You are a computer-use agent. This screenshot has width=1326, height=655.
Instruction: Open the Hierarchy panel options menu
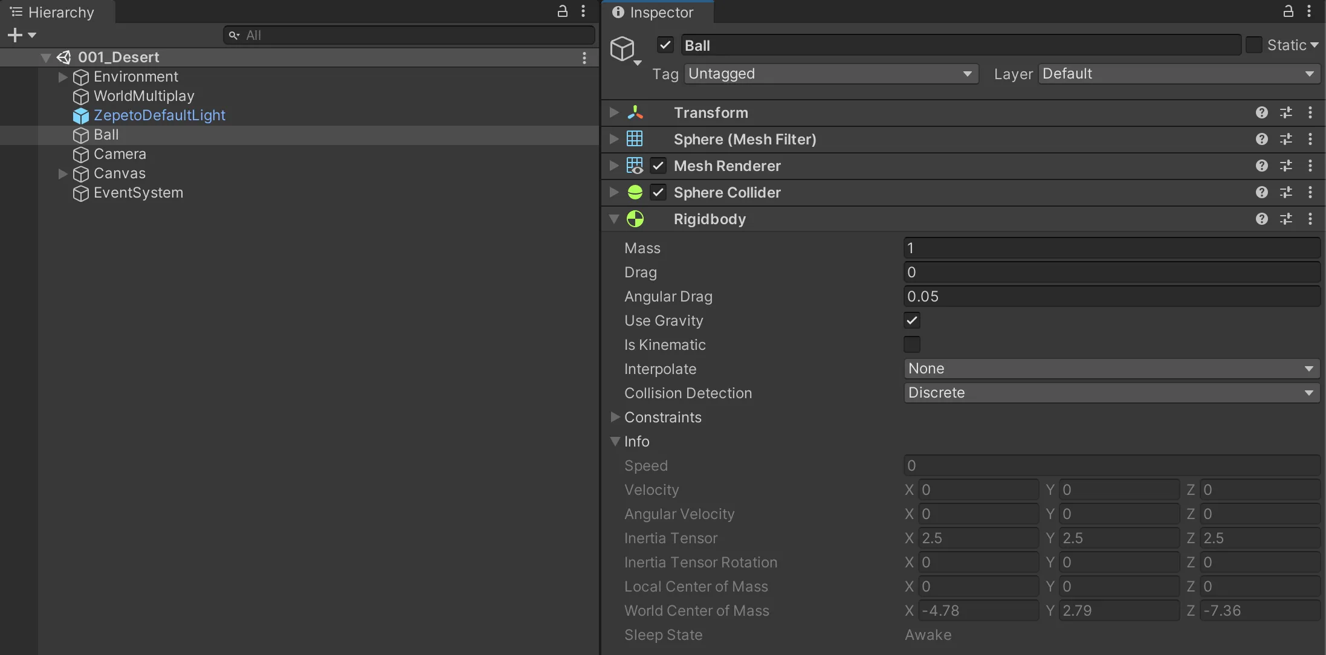click(583, 11)
